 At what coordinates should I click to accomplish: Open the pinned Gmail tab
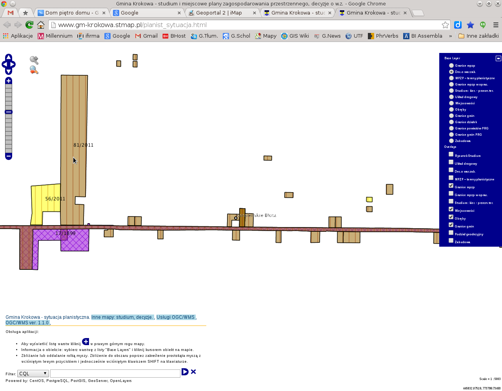(11, 13)
